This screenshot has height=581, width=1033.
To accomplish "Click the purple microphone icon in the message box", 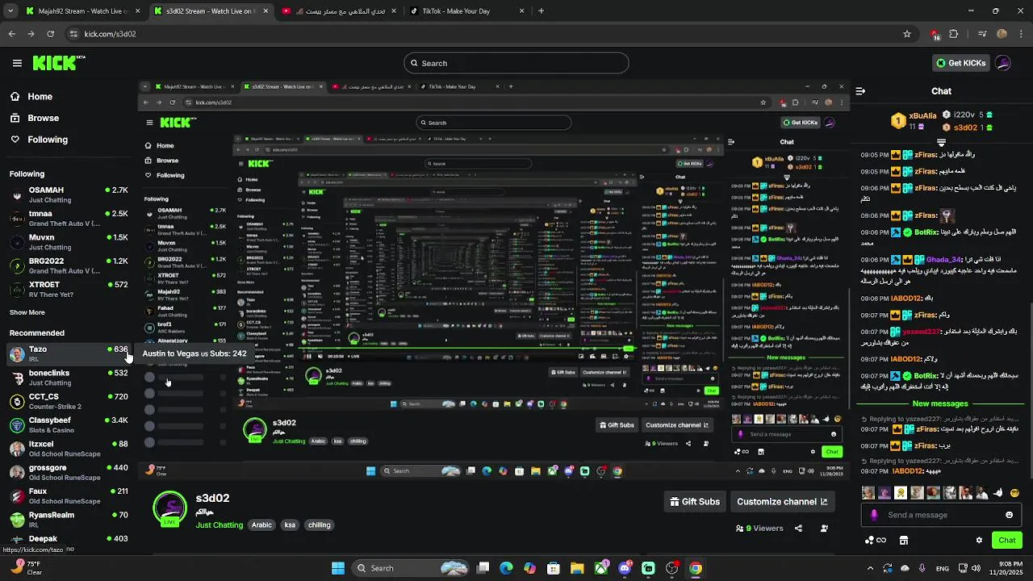I will [x=874, y=515].
